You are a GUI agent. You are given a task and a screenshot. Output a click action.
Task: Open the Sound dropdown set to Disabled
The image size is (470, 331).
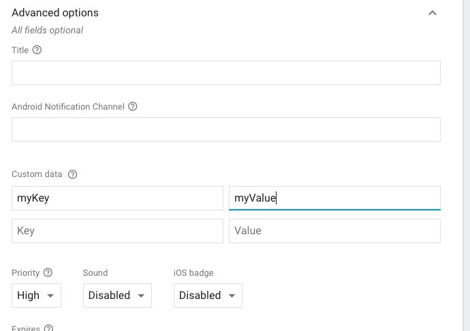click(117, 296)
